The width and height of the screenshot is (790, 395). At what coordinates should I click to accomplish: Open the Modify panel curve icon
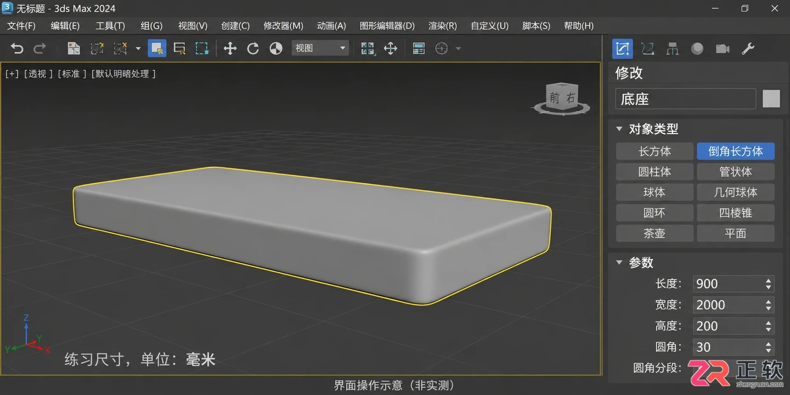tap(647, 49)
